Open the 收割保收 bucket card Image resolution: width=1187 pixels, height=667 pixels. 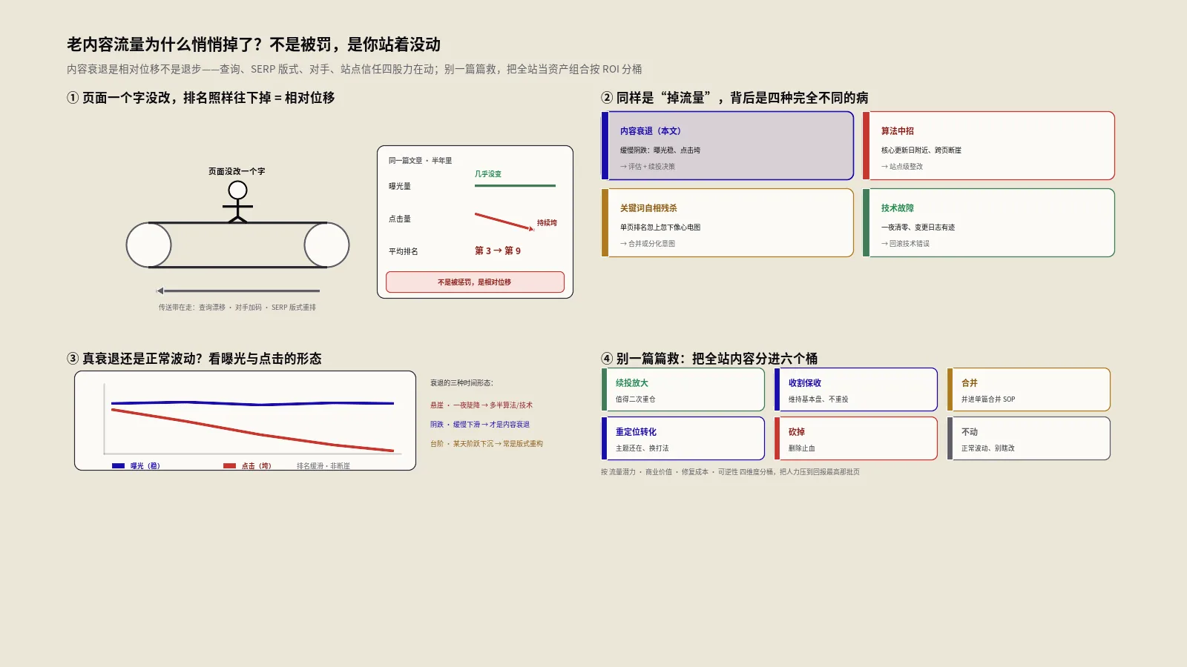click(855, 390)
